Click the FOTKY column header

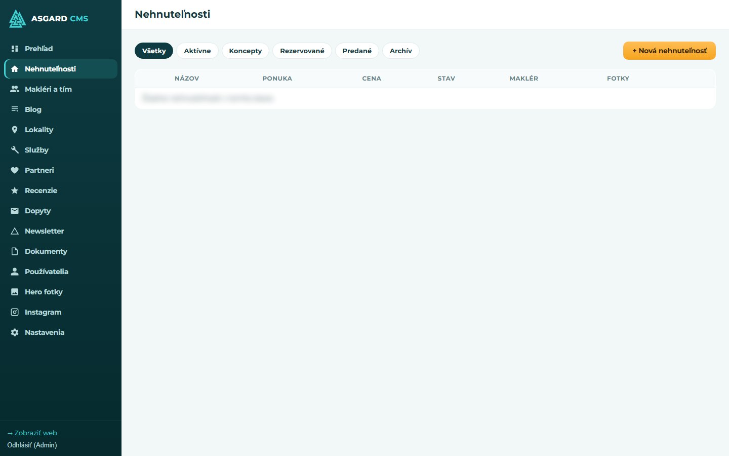pyautogui.click(x=618, y=79)
